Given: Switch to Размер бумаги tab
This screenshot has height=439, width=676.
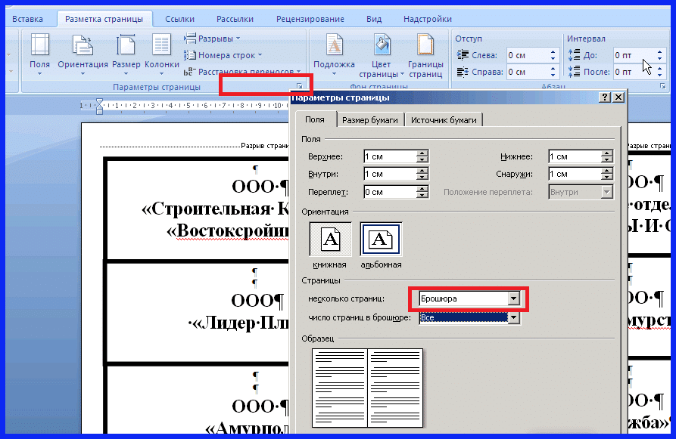Looking at the screenshot, I should tap(369, 119).
